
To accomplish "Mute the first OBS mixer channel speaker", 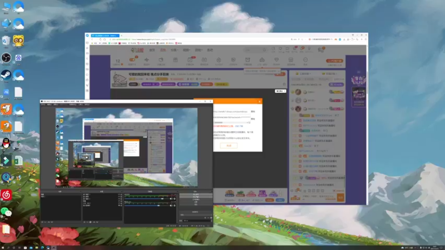I will pos(171,199).
